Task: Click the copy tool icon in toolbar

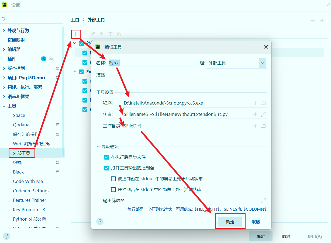Action: (119, 34)
